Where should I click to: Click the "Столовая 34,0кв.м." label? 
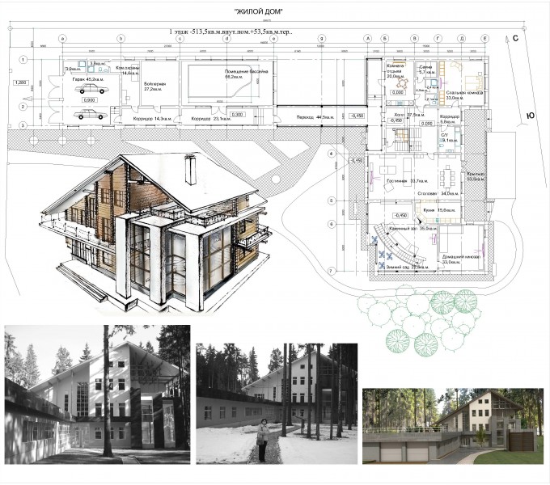click(438, 193)
